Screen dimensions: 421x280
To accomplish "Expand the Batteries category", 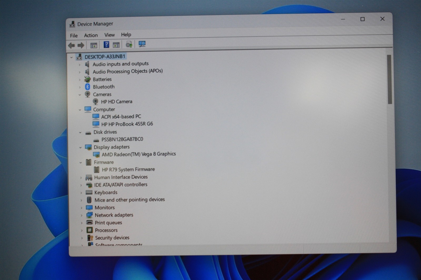I will (80, 79).
